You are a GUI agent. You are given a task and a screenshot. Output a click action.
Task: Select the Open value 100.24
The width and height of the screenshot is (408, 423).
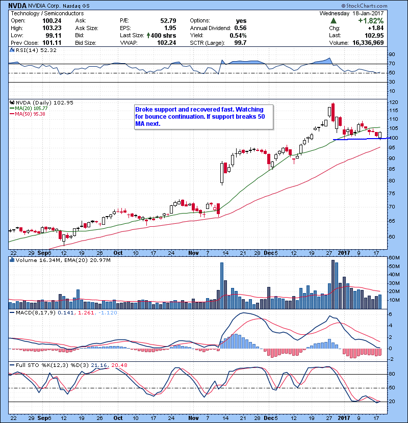click(x=52, y=21)
